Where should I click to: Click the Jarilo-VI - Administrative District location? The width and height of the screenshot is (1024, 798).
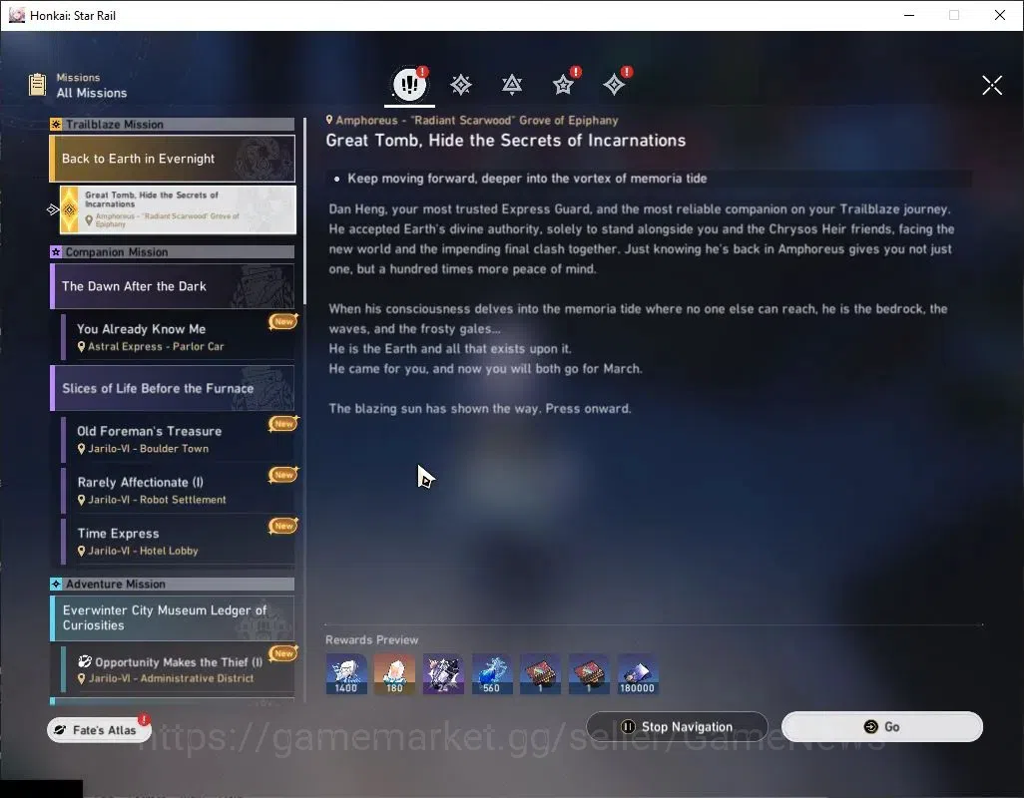171,678
